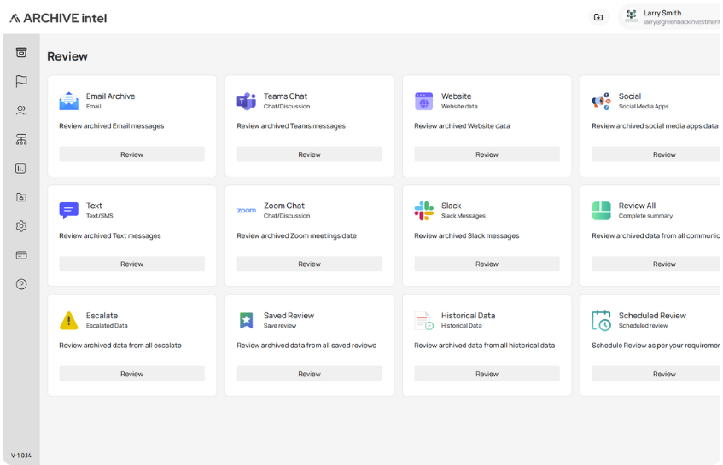The width and height of the screenshot is (723, 465).
Task: Click Review button under Escalate
Action: [131, 374]
